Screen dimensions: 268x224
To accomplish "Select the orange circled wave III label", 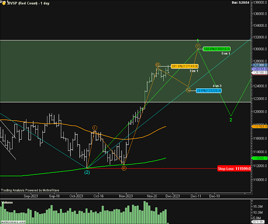I will click(x=158, y=65).
